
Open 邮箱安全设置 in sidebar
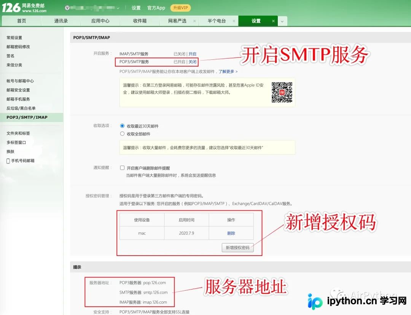tap(18, 90)
